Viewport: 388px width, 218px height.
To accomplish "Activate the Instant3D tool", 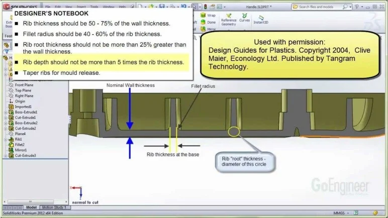I will 260,20.
